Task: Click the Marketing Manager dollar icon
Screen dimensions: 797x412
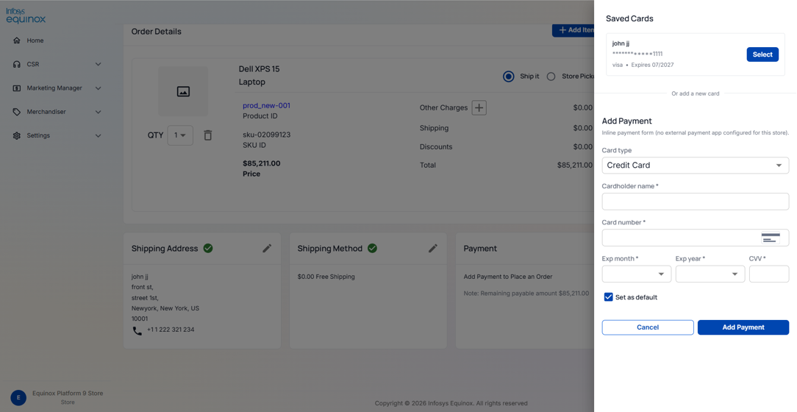Action: tap(17, 88)
